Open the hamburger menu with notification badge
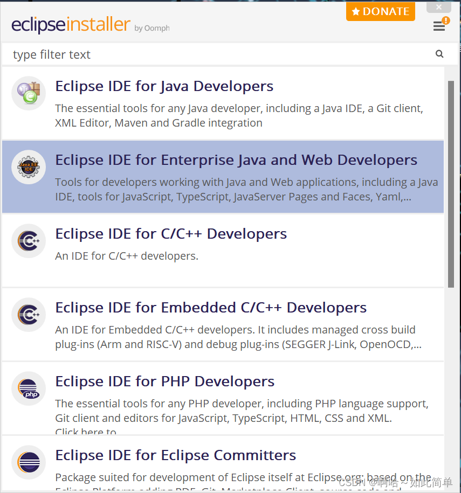 click(439, 26)
